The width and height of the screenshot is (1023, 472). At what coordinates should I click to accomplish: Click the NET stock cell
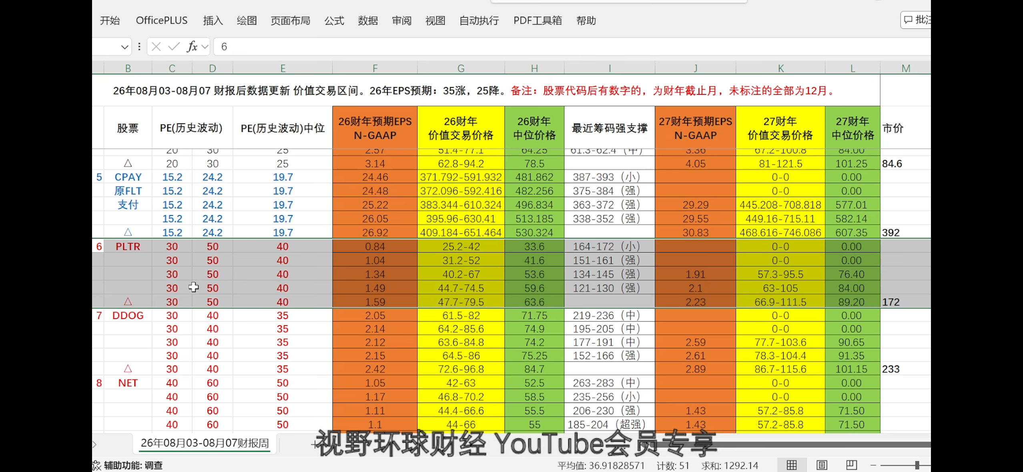pos(128,383)
